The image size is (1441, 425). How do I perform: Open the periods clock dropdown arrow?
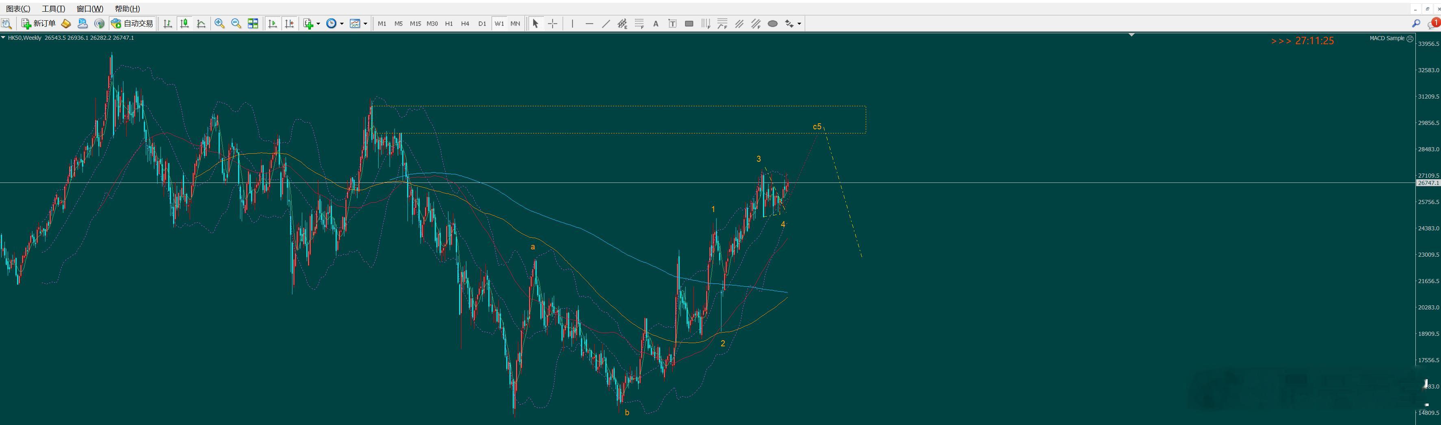pos(342,24)
